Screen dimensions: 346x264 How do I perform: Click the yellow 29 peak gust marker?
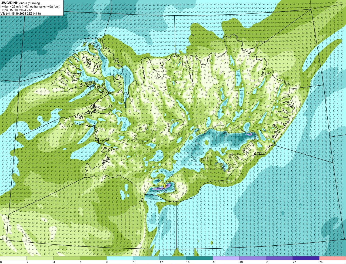pyautogui.click(x=164, y=186)
